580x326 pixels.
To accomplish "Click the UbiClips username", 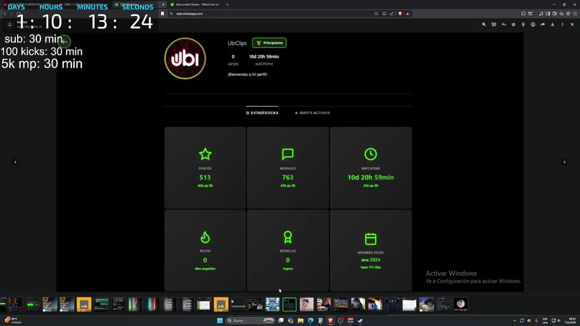I will (237, 43).
